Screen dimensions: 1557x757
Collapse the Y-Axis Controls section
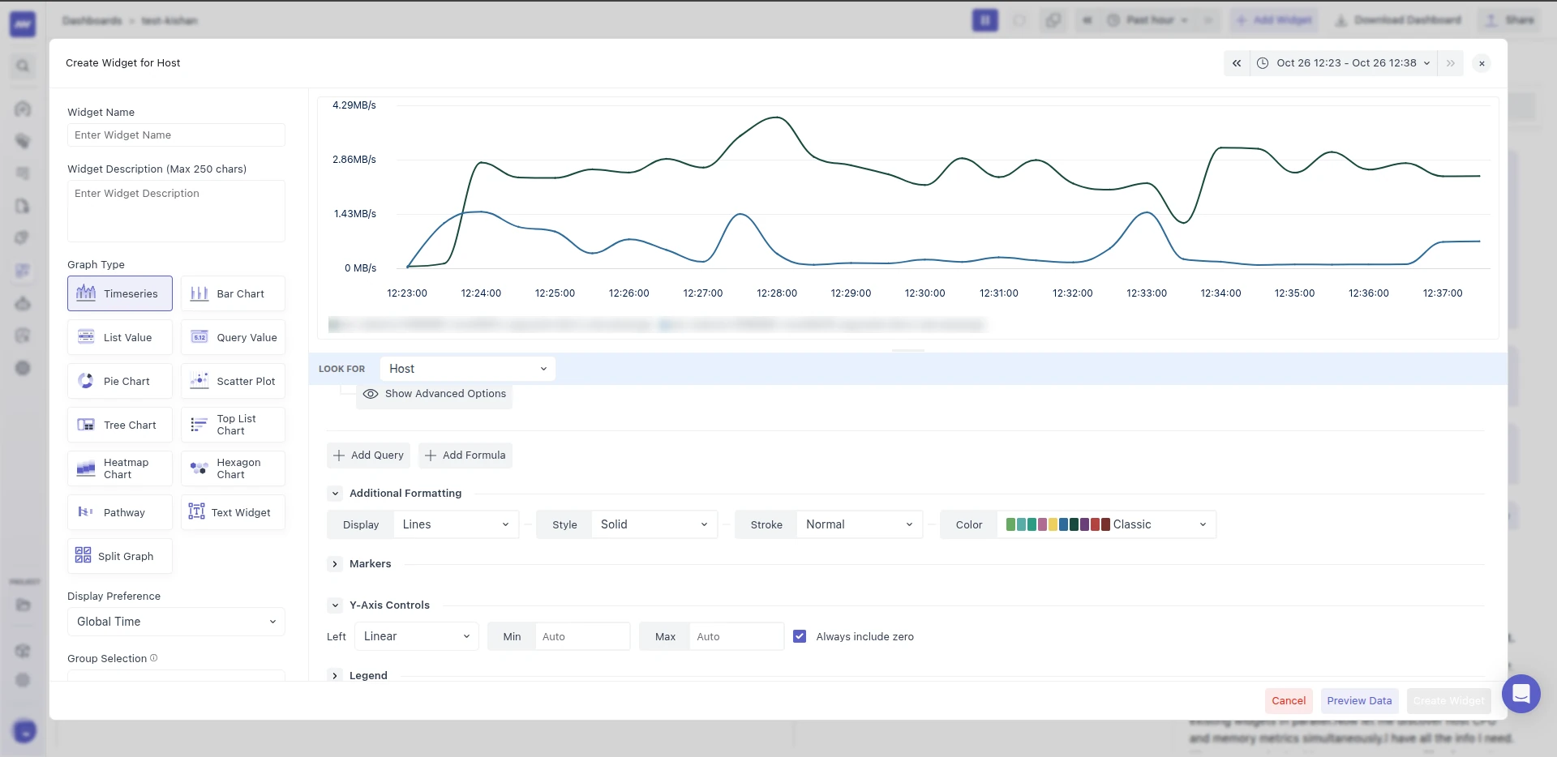pos(335,605)
